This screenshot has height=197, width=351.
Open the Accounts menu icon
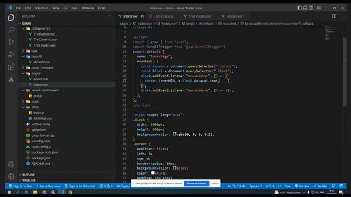11,165
